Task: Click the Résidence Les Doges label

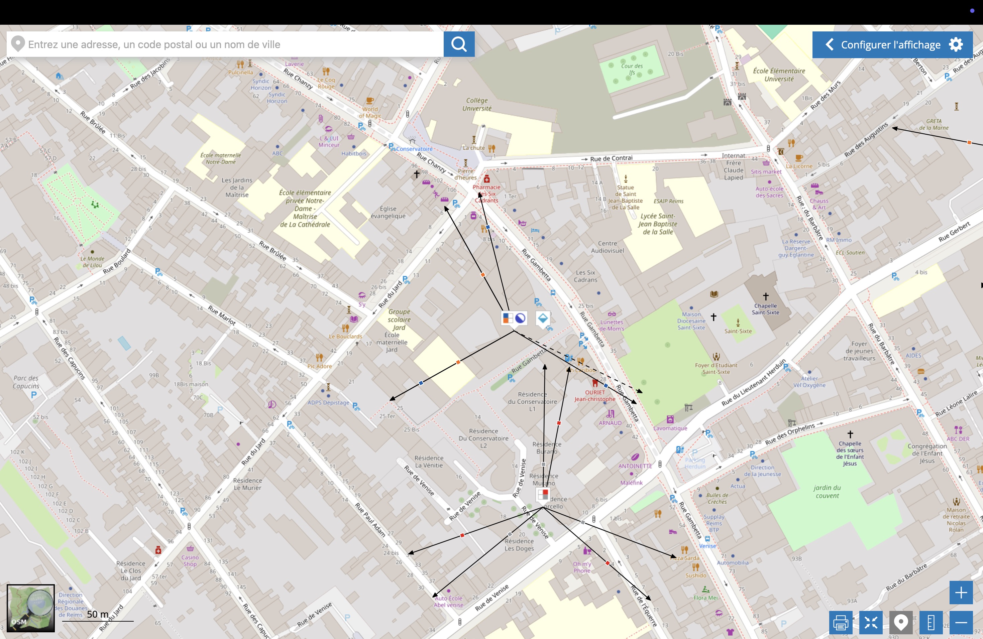Action: point(519,545)
